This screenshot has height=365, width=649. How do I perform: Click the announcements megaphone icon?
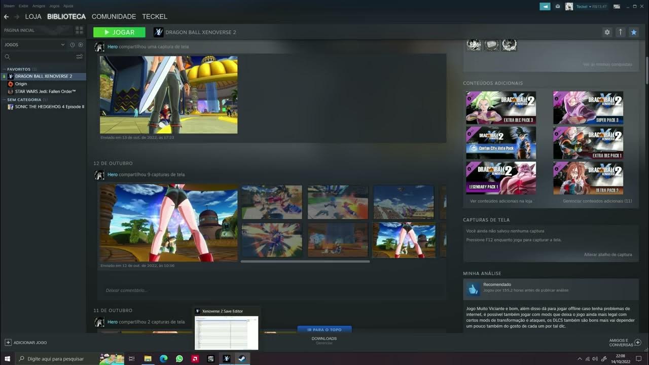pos(545,7)
